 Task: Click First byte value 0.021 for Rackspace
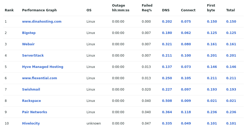click(212, 101)
